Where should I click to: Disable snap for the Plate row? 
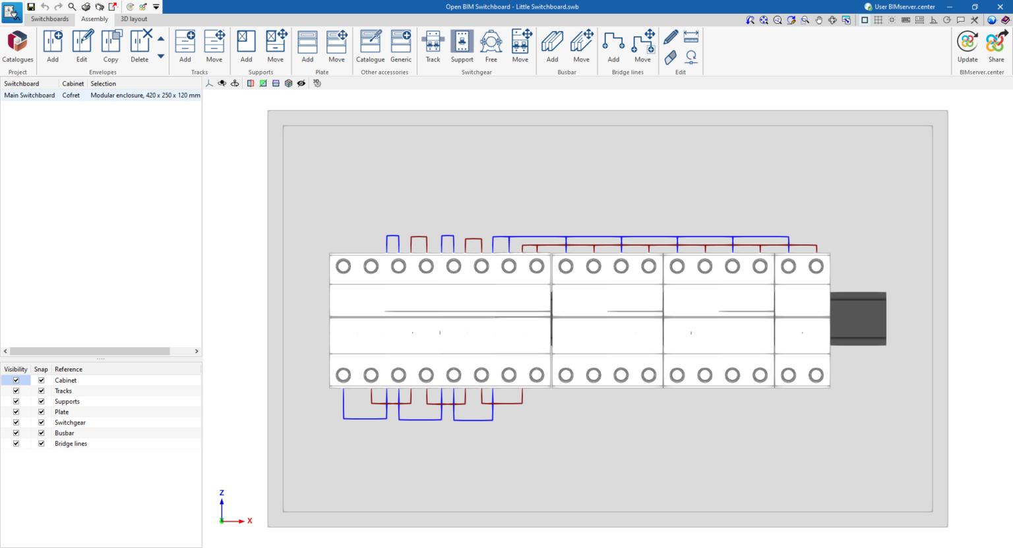[x=41, y=412]
